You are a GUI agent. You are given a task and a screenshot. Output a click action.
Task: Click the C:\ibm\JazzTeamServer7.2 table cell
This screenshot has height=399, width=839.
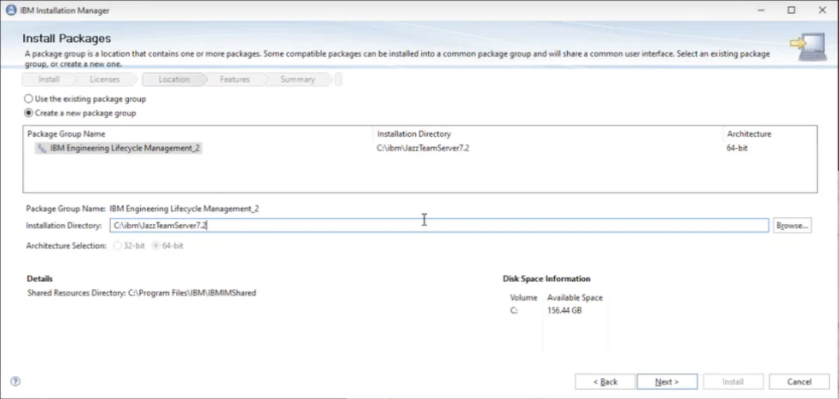point(423,148)
